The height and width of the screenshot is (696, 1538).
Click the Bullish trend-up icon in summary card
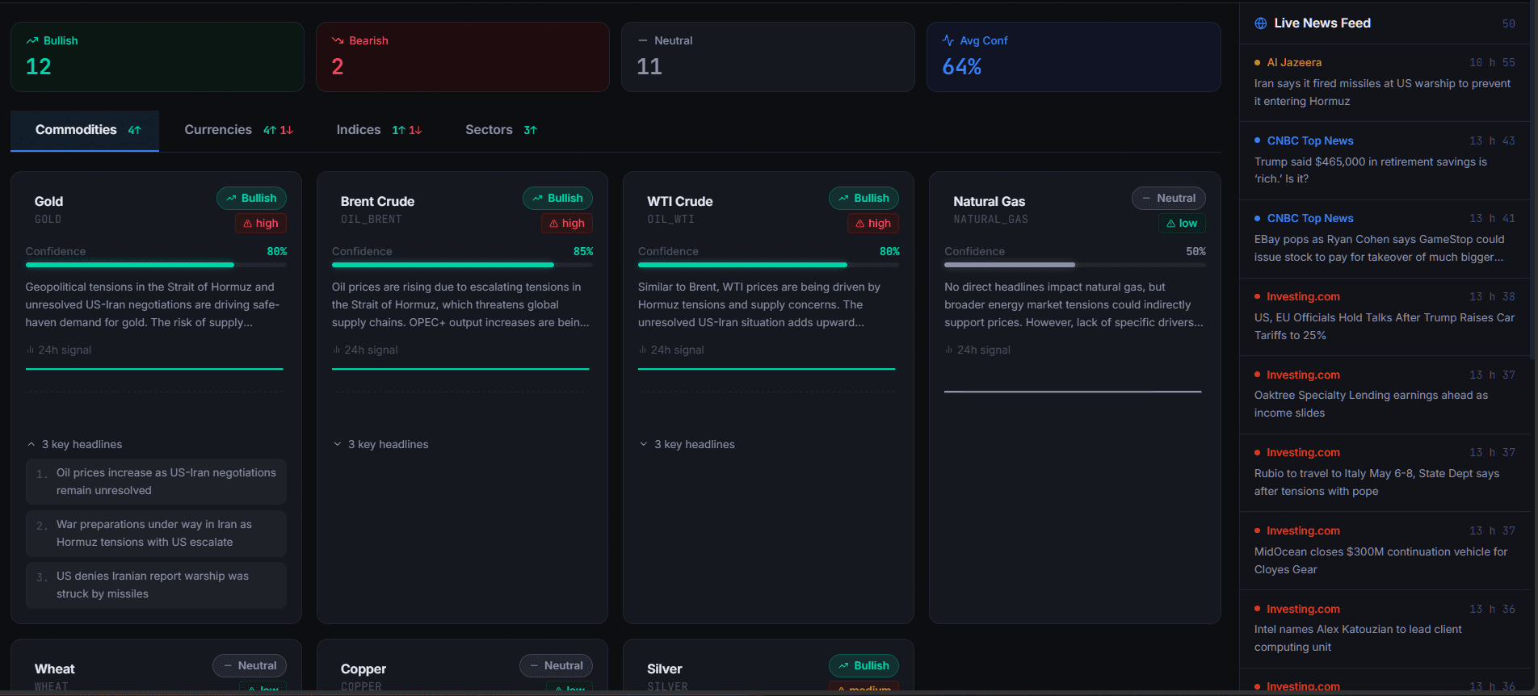coord(32,40)
